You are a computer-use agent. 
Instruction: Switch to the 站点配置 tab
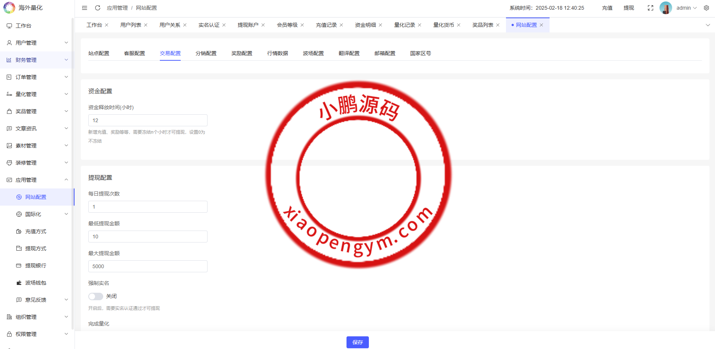pos(99,53)
